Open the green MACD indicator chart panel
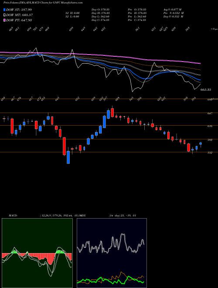Viewport: 218px width, 288px height. coord(37,253)
